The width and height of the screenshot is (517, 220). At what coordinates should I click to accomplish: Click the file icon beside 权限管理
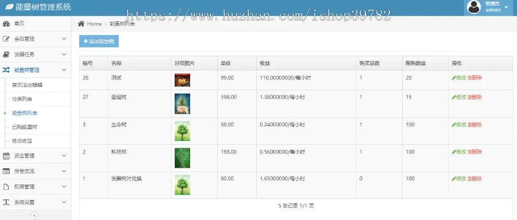tap(6, 187)
